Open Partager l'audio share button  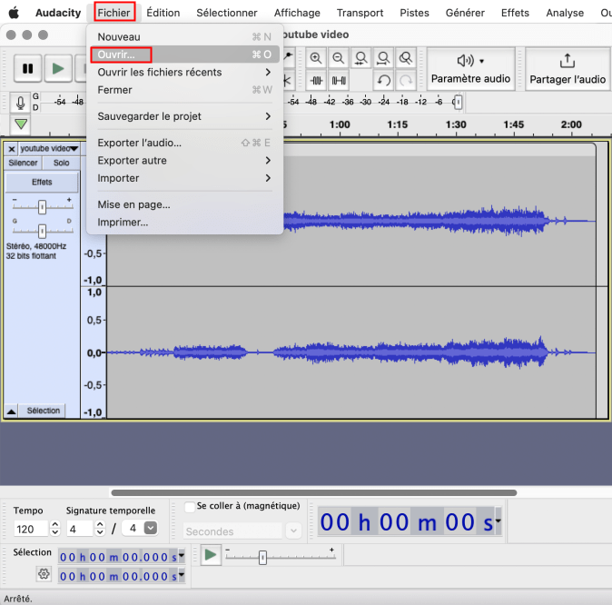tap(568, 70)
